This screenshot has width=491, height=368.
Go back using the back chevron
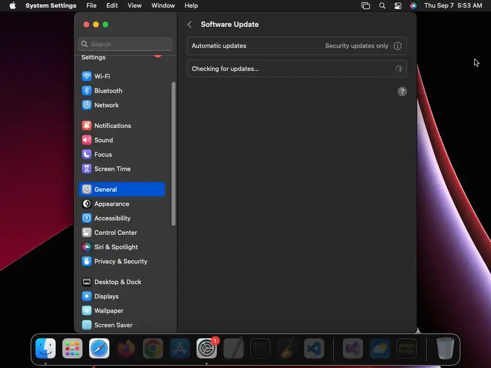pos(189,24)
